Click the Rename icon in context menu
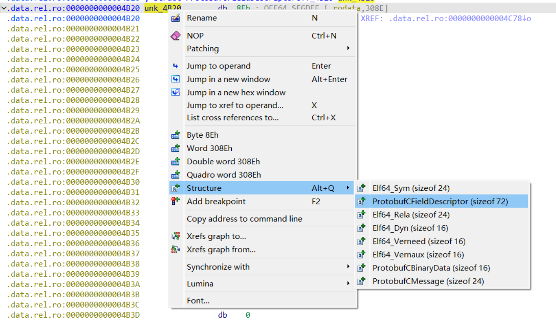The height and width of the screenshot is (320, 556). 175,18
